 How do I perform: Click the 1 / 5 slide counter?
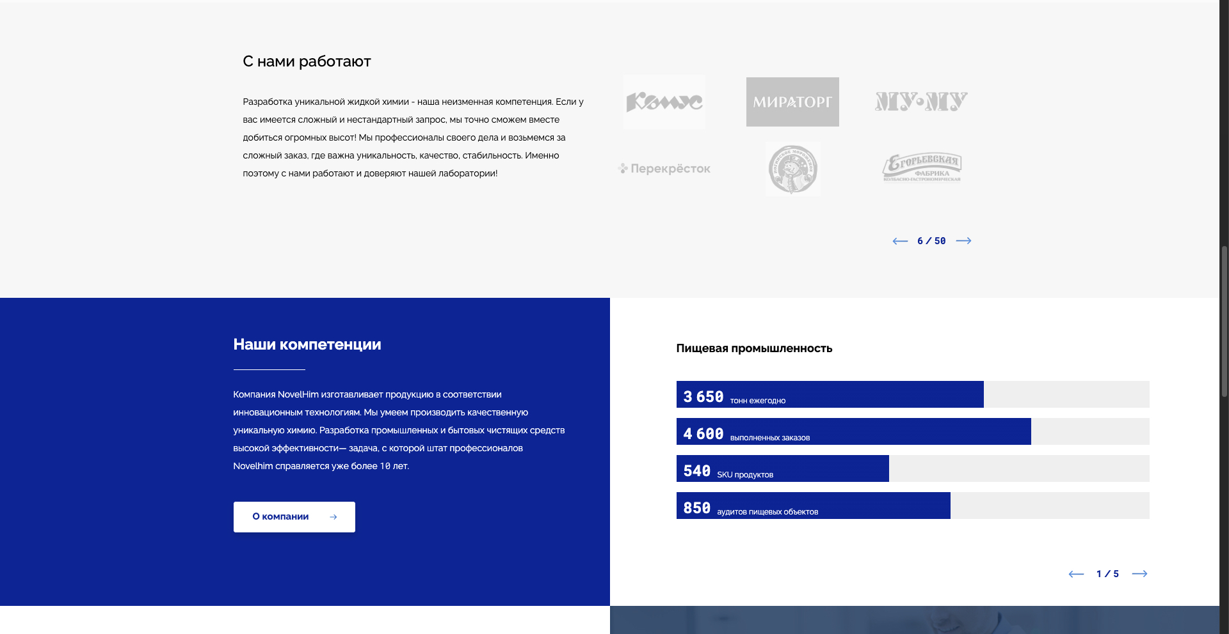click(x=1107, y=574)
